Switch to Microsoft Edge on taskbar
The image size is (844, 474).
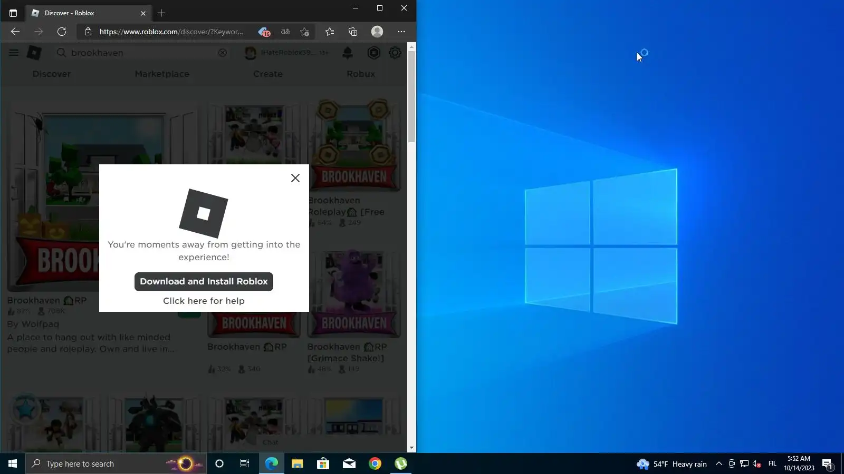pos(272,463)
